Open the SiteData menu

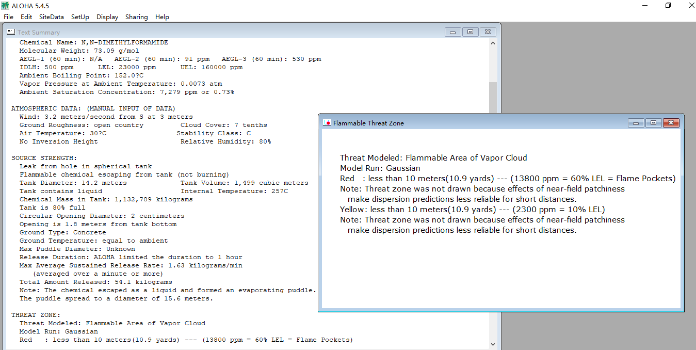click(52, 17)
